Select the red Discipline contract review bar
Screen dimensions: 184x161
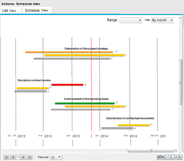click(67, 85)
